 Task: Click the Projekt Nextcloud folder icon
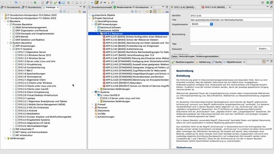click(x=93, y=18)
